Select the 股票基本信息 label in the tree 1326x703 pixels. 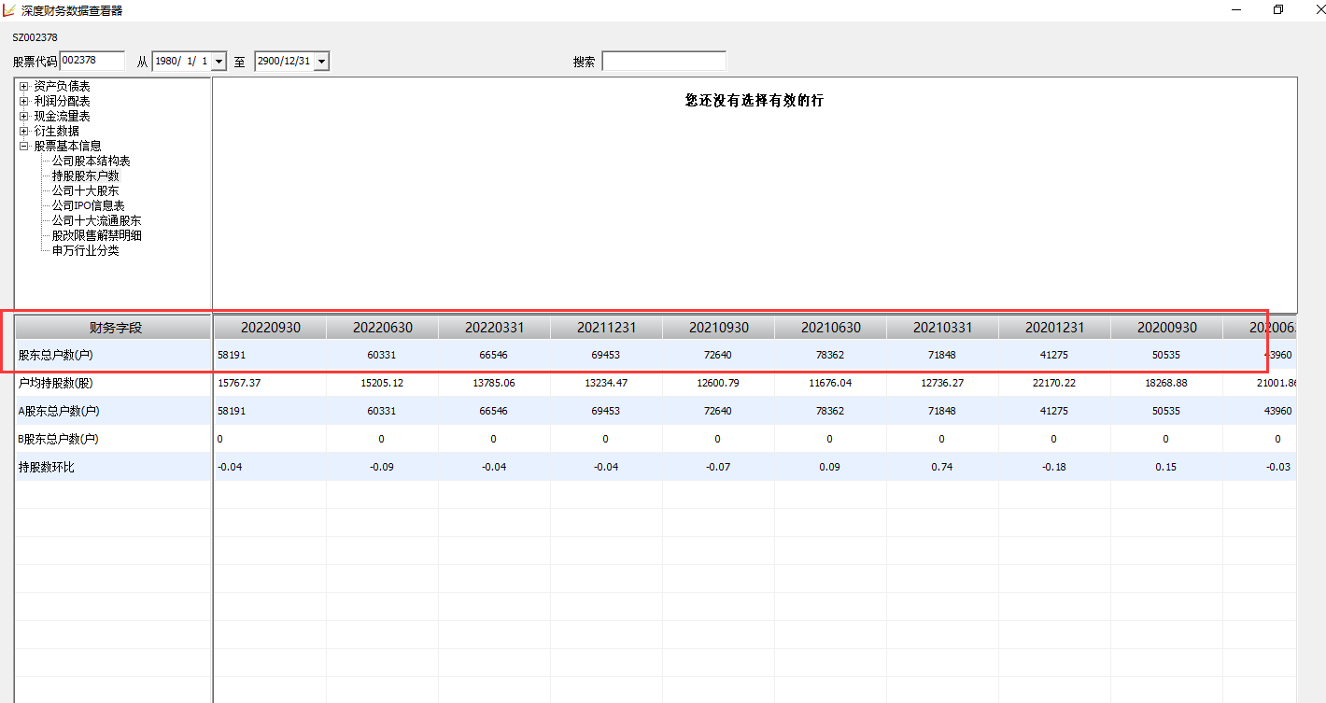68,146
